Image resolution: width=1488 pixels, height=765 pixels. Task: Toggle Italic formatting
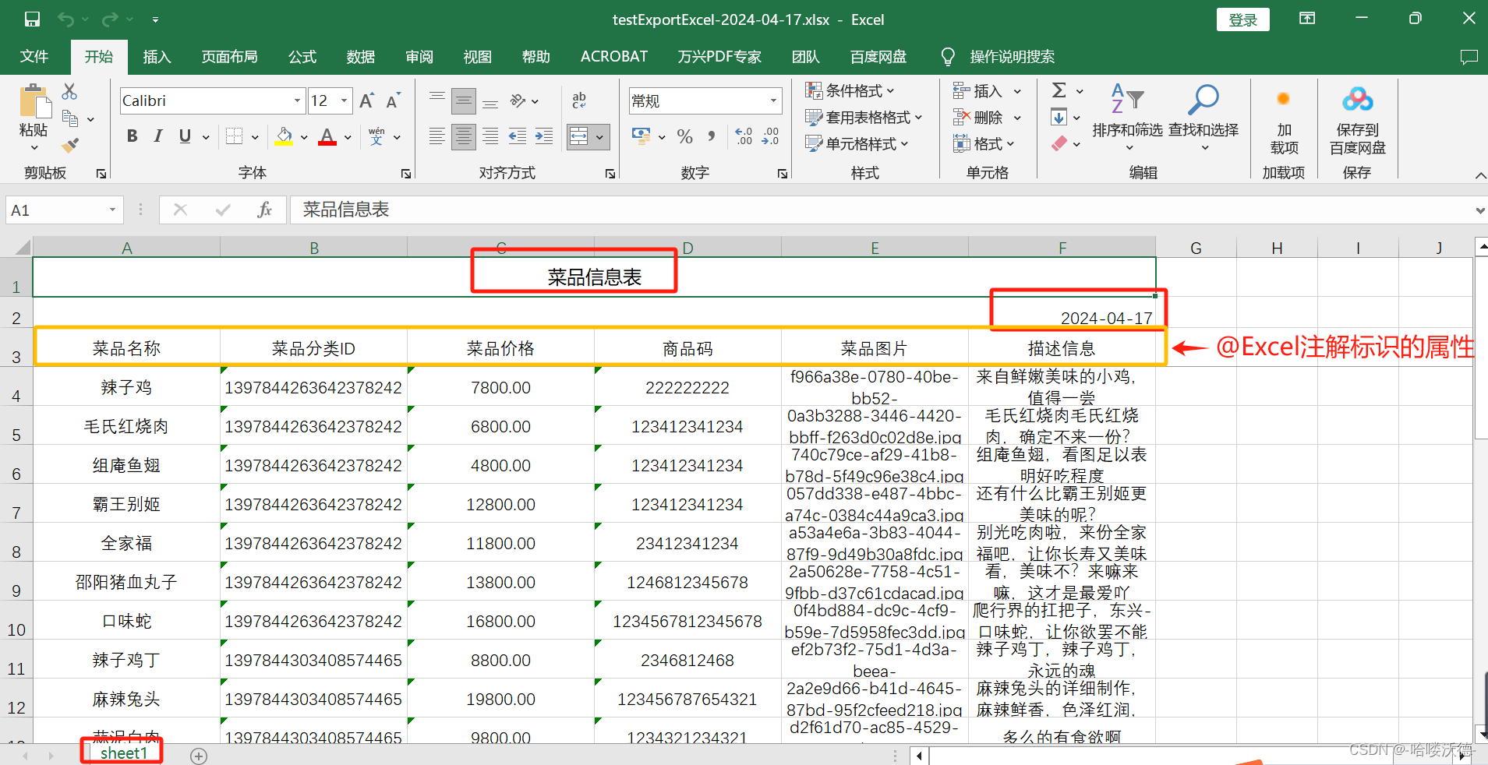coord(158,136)
